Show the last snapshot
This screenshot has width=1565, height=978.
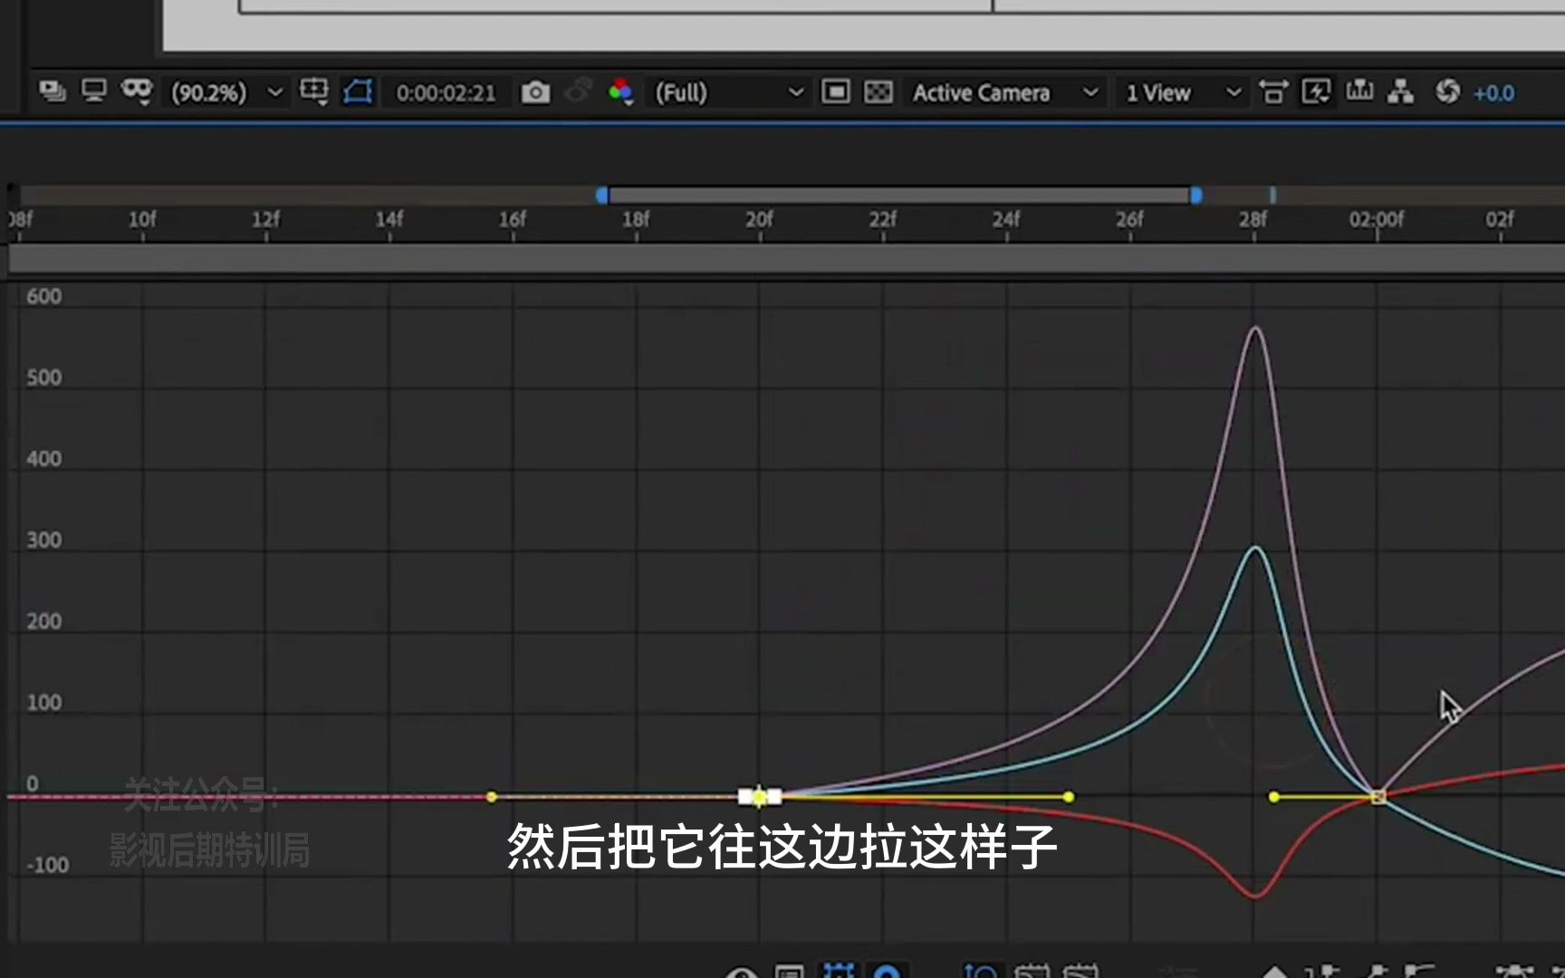578,91
